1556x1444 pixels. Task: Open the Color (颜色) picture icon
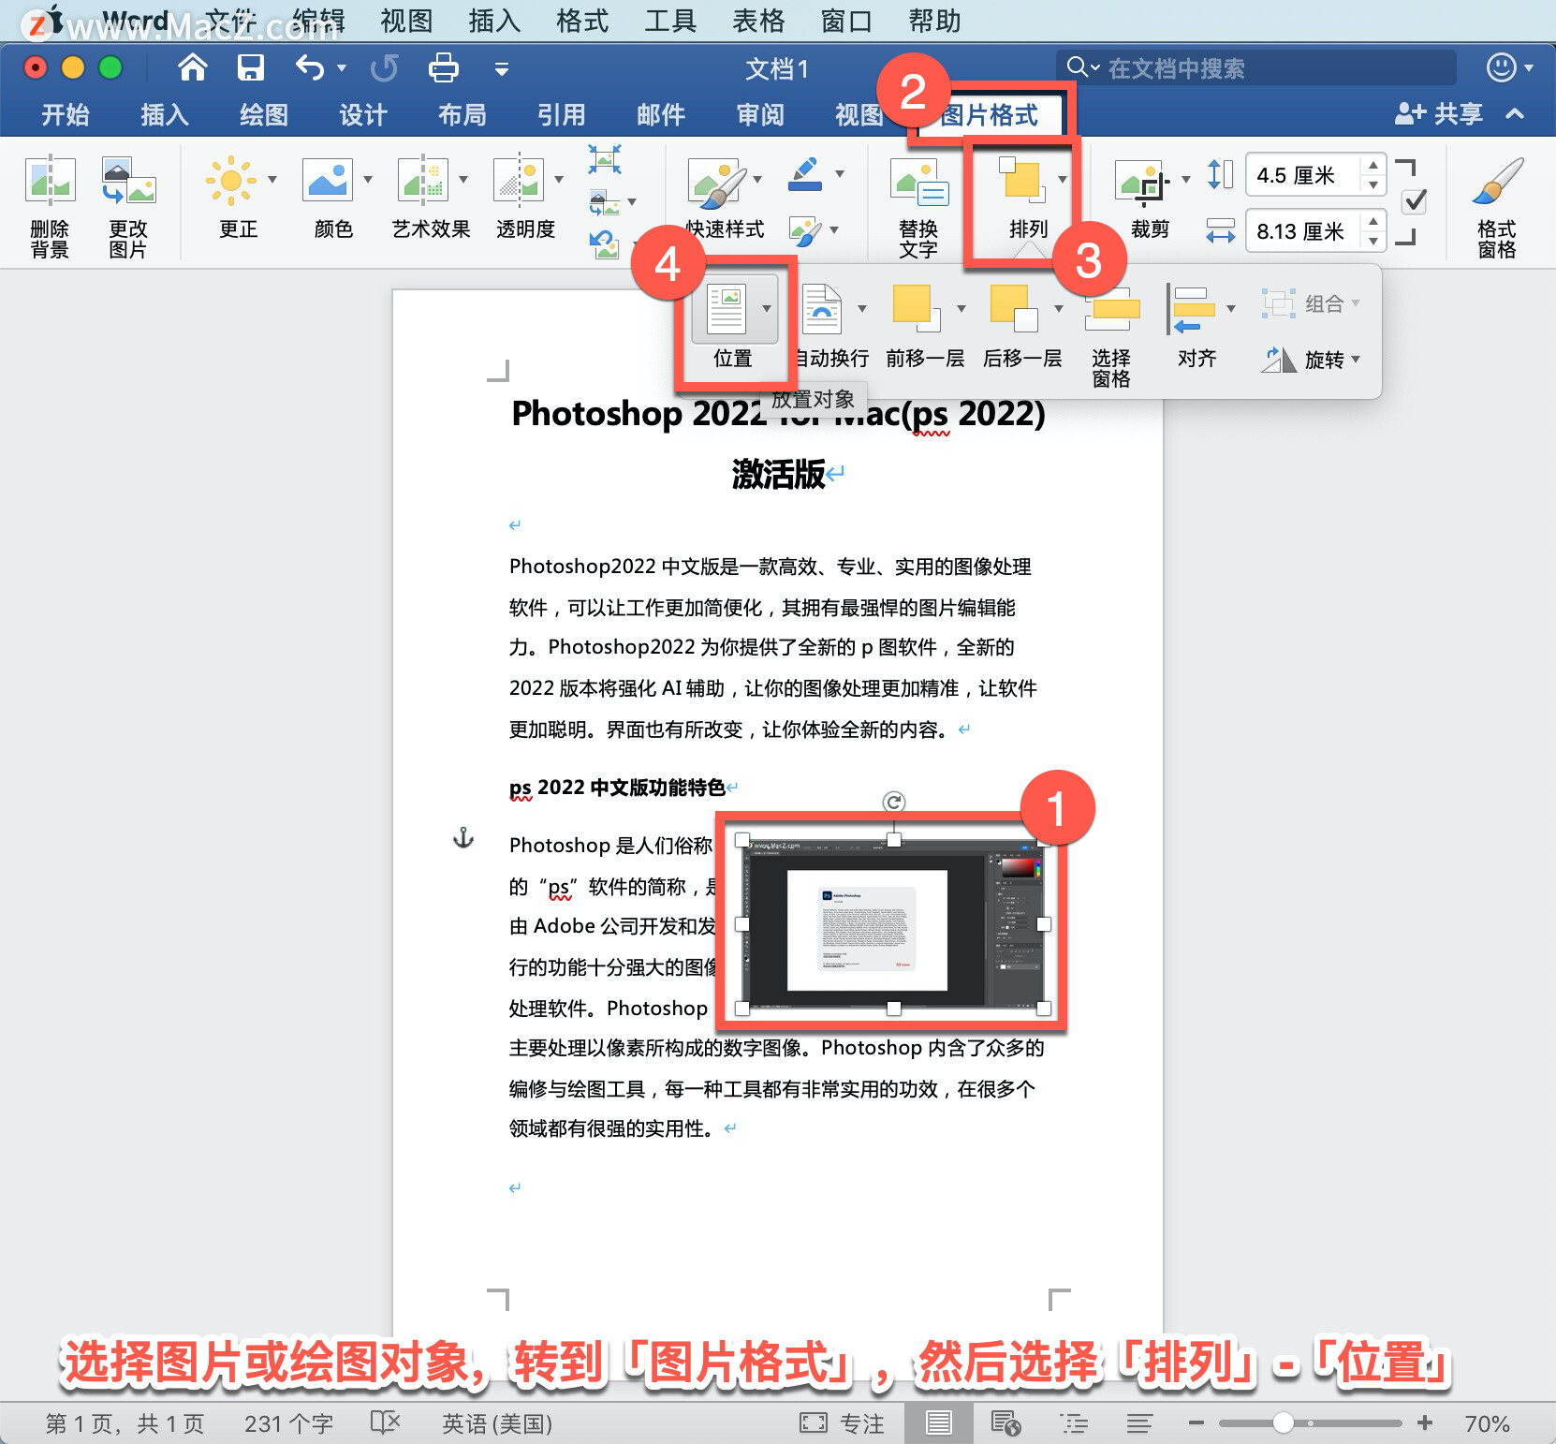click(327, 180)
